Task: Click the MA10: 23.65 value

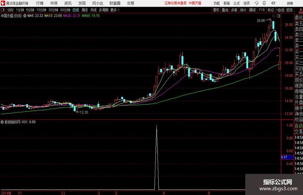Action: coord(53,16)
